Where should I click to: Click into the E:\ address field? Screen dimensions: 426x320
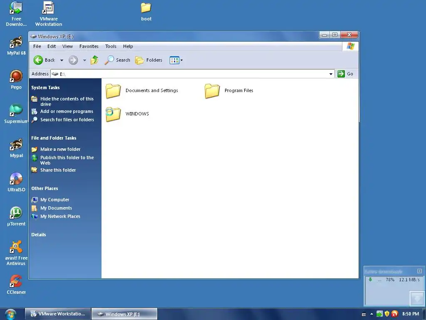click(x=189, y=74)
